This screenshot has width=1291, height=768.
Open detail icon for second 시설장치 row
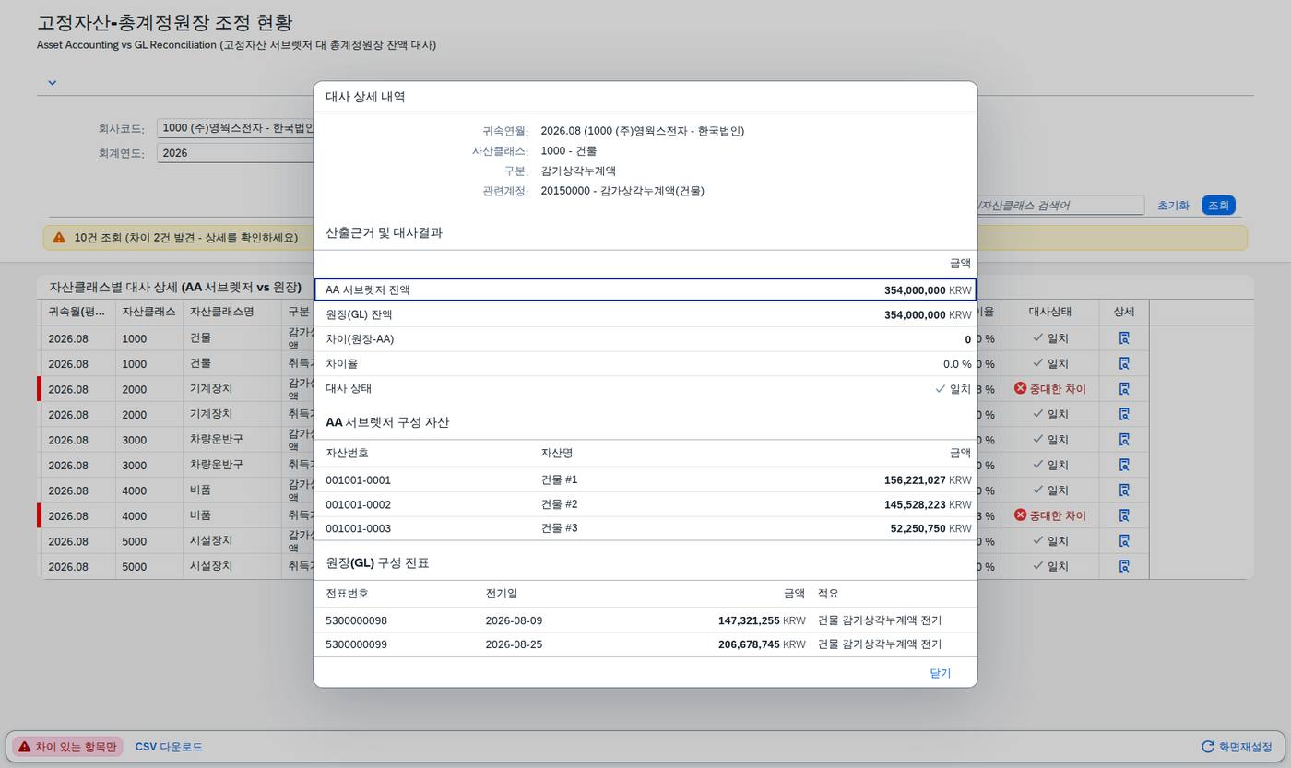click(x=1124, y=566)
